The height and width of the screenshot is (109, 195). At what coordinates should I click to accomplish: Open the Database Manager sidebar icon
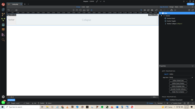pos(3,25)
